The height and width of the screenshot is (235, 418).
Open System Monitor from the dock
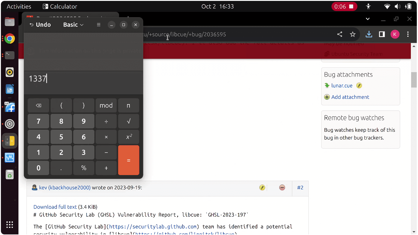(10, 158)
